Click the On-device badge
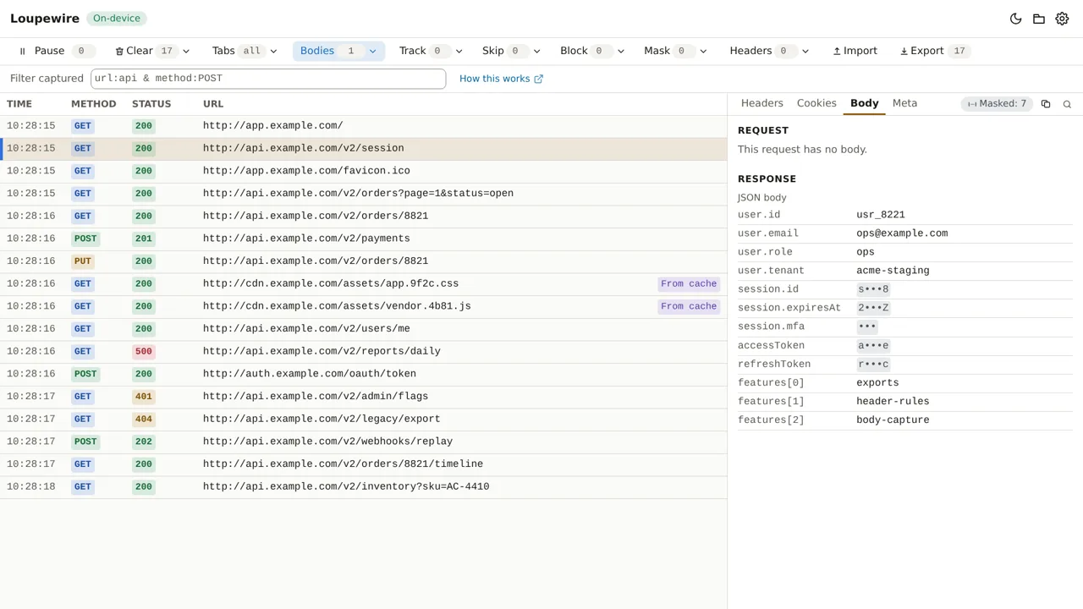 coord(117,19)
